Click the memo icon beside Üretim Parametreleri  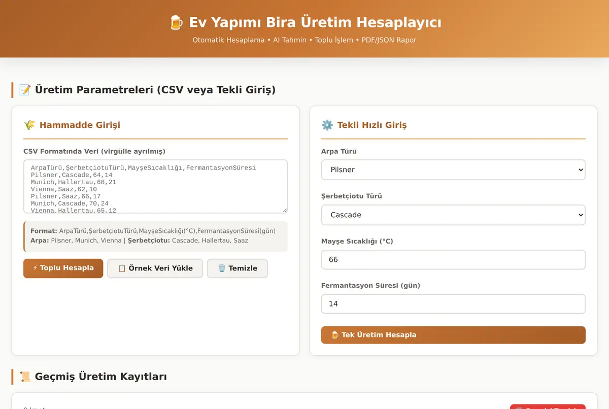pos(25,90)
